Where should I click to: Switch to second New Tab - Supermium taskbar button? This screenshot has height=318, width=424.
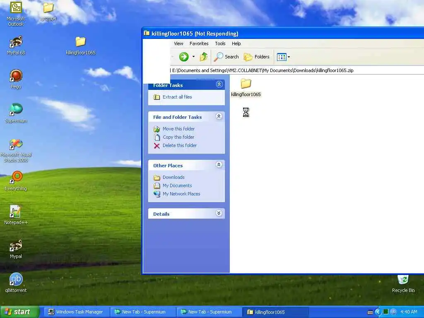tap(209, 312)
